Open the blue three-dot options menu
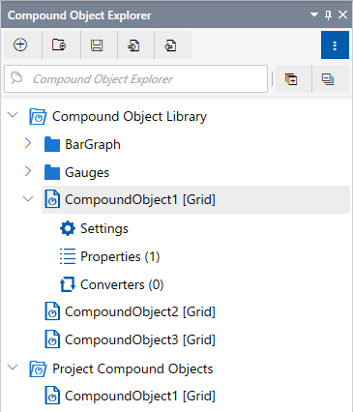Viewport: 353px width, 412px height. 335,45
